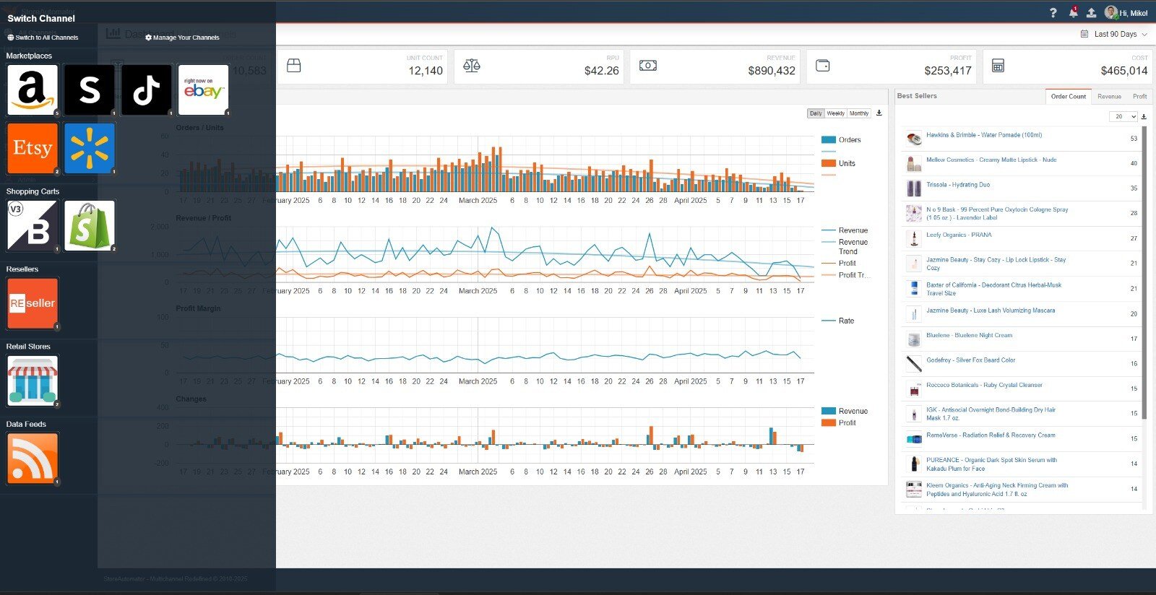Open notifications bell in header

[1073, 12]
